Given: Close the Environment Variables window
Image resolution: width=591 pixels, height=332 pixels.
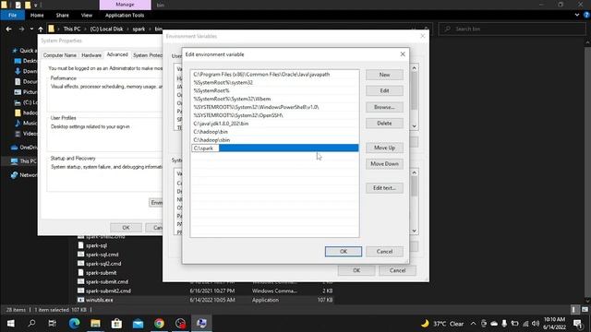Looking at the screenshot, I should (x=423, y=36).
